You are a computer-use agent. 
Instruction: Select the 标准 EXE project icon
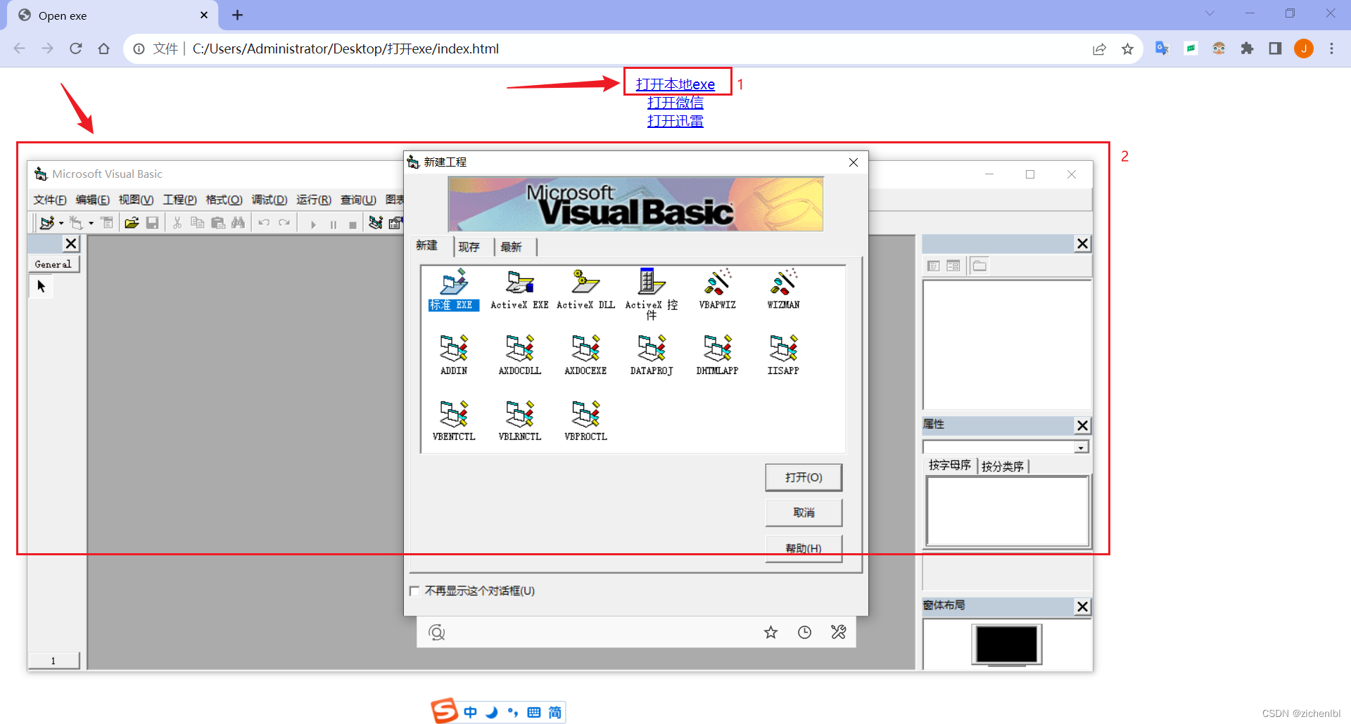coord(454,289)
